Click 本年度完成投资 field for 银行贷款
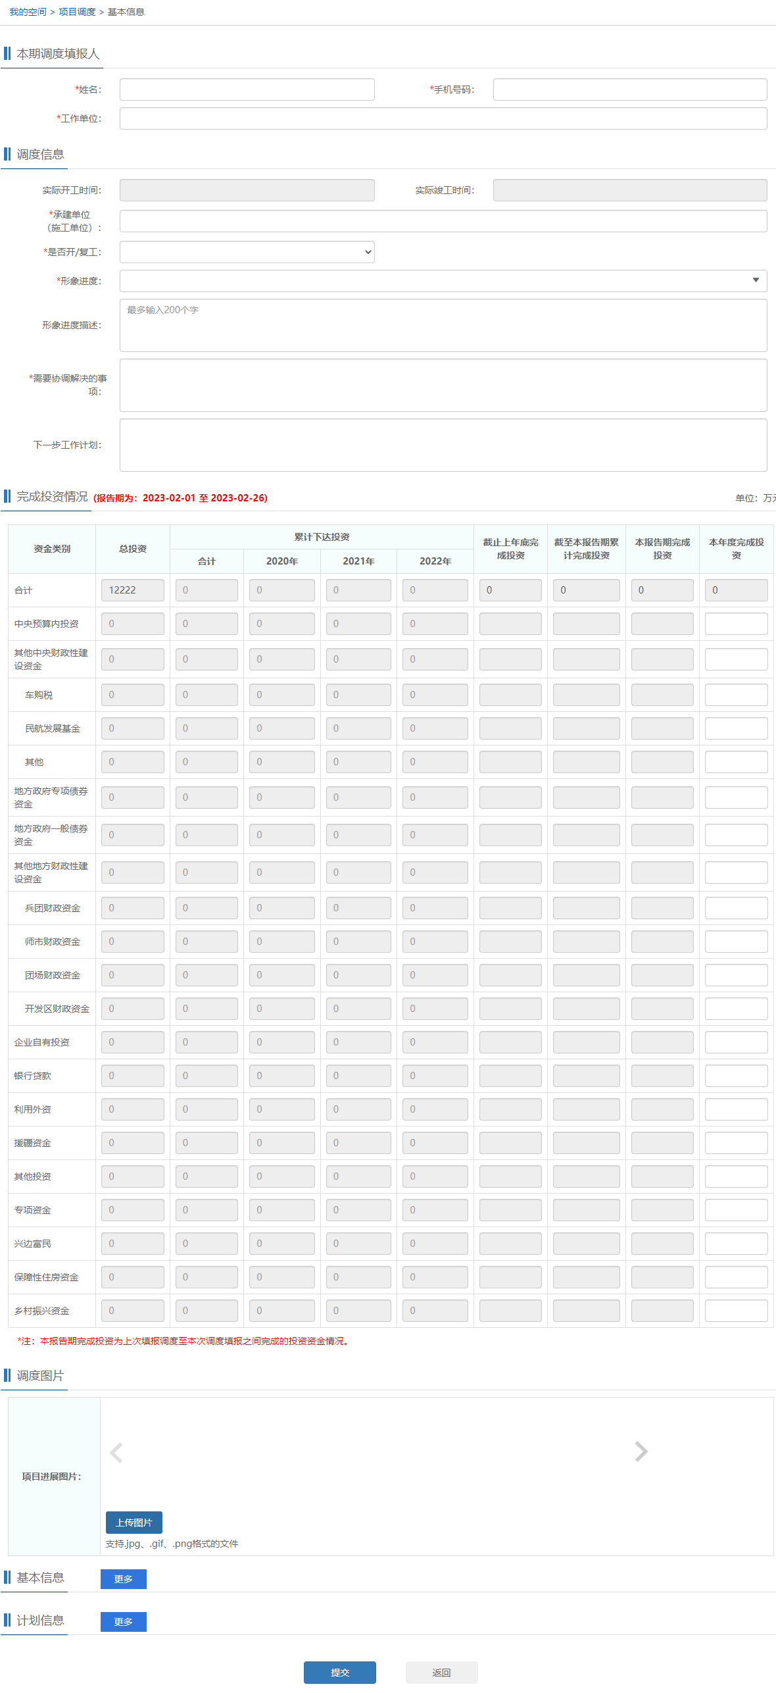776x1693 pixels. (736, 1076)
